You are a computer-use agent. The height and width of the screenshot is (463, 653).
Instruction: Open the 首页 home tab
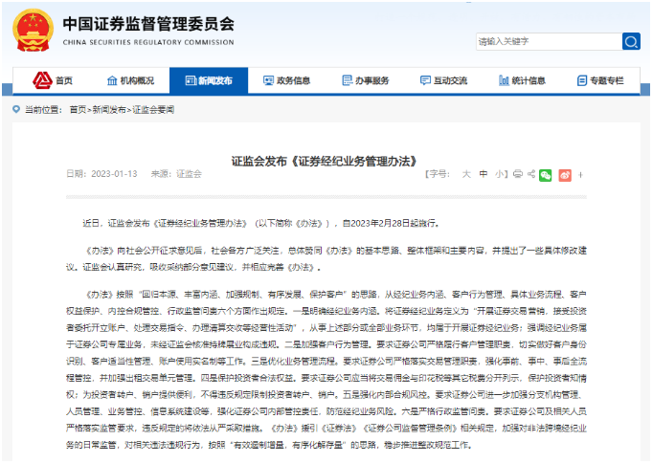click(x=53, y=80)
